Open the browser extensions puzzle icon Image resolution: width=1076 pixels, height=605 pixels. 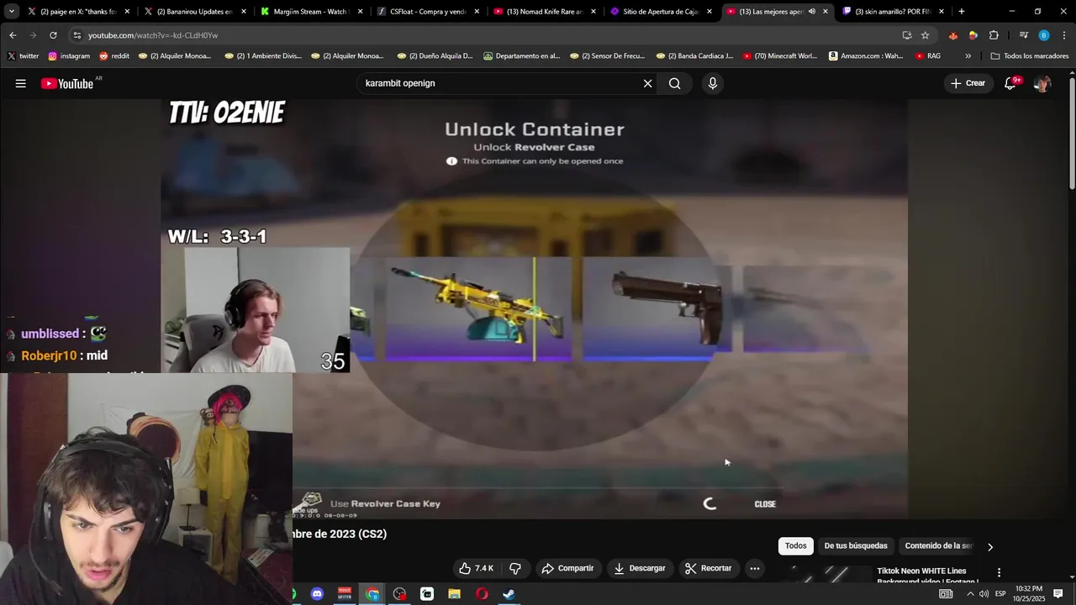tap(994, 35)
